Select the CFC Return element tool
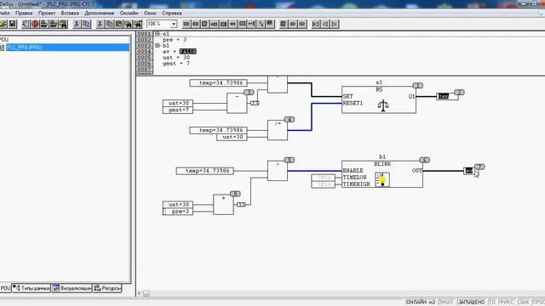 point(232,24)
